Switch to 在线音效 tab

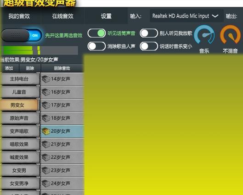[62, 16]
